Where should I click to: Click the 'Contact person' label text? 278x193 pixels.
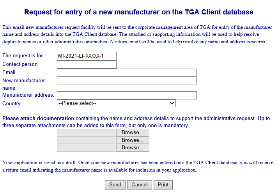tap(20, 64)
